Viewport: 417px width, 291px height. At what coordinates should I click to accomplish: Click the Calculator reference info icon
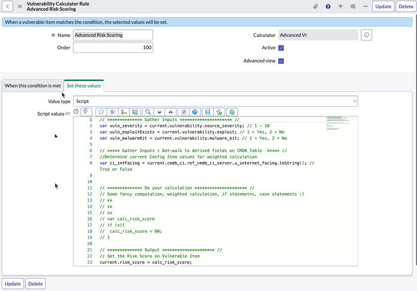(366, 35)
